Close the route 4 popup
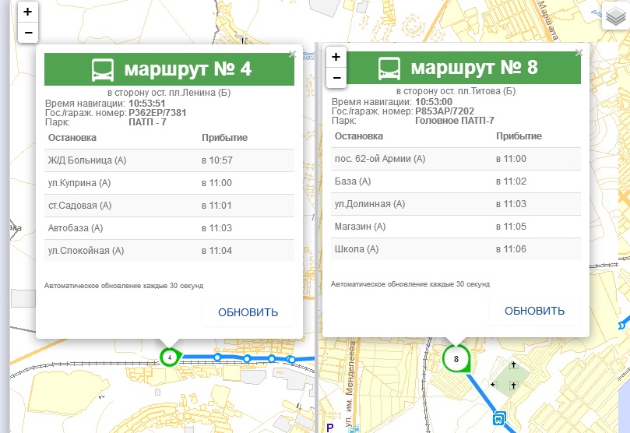This screenshot has width=630, height=433. point(293,55)
